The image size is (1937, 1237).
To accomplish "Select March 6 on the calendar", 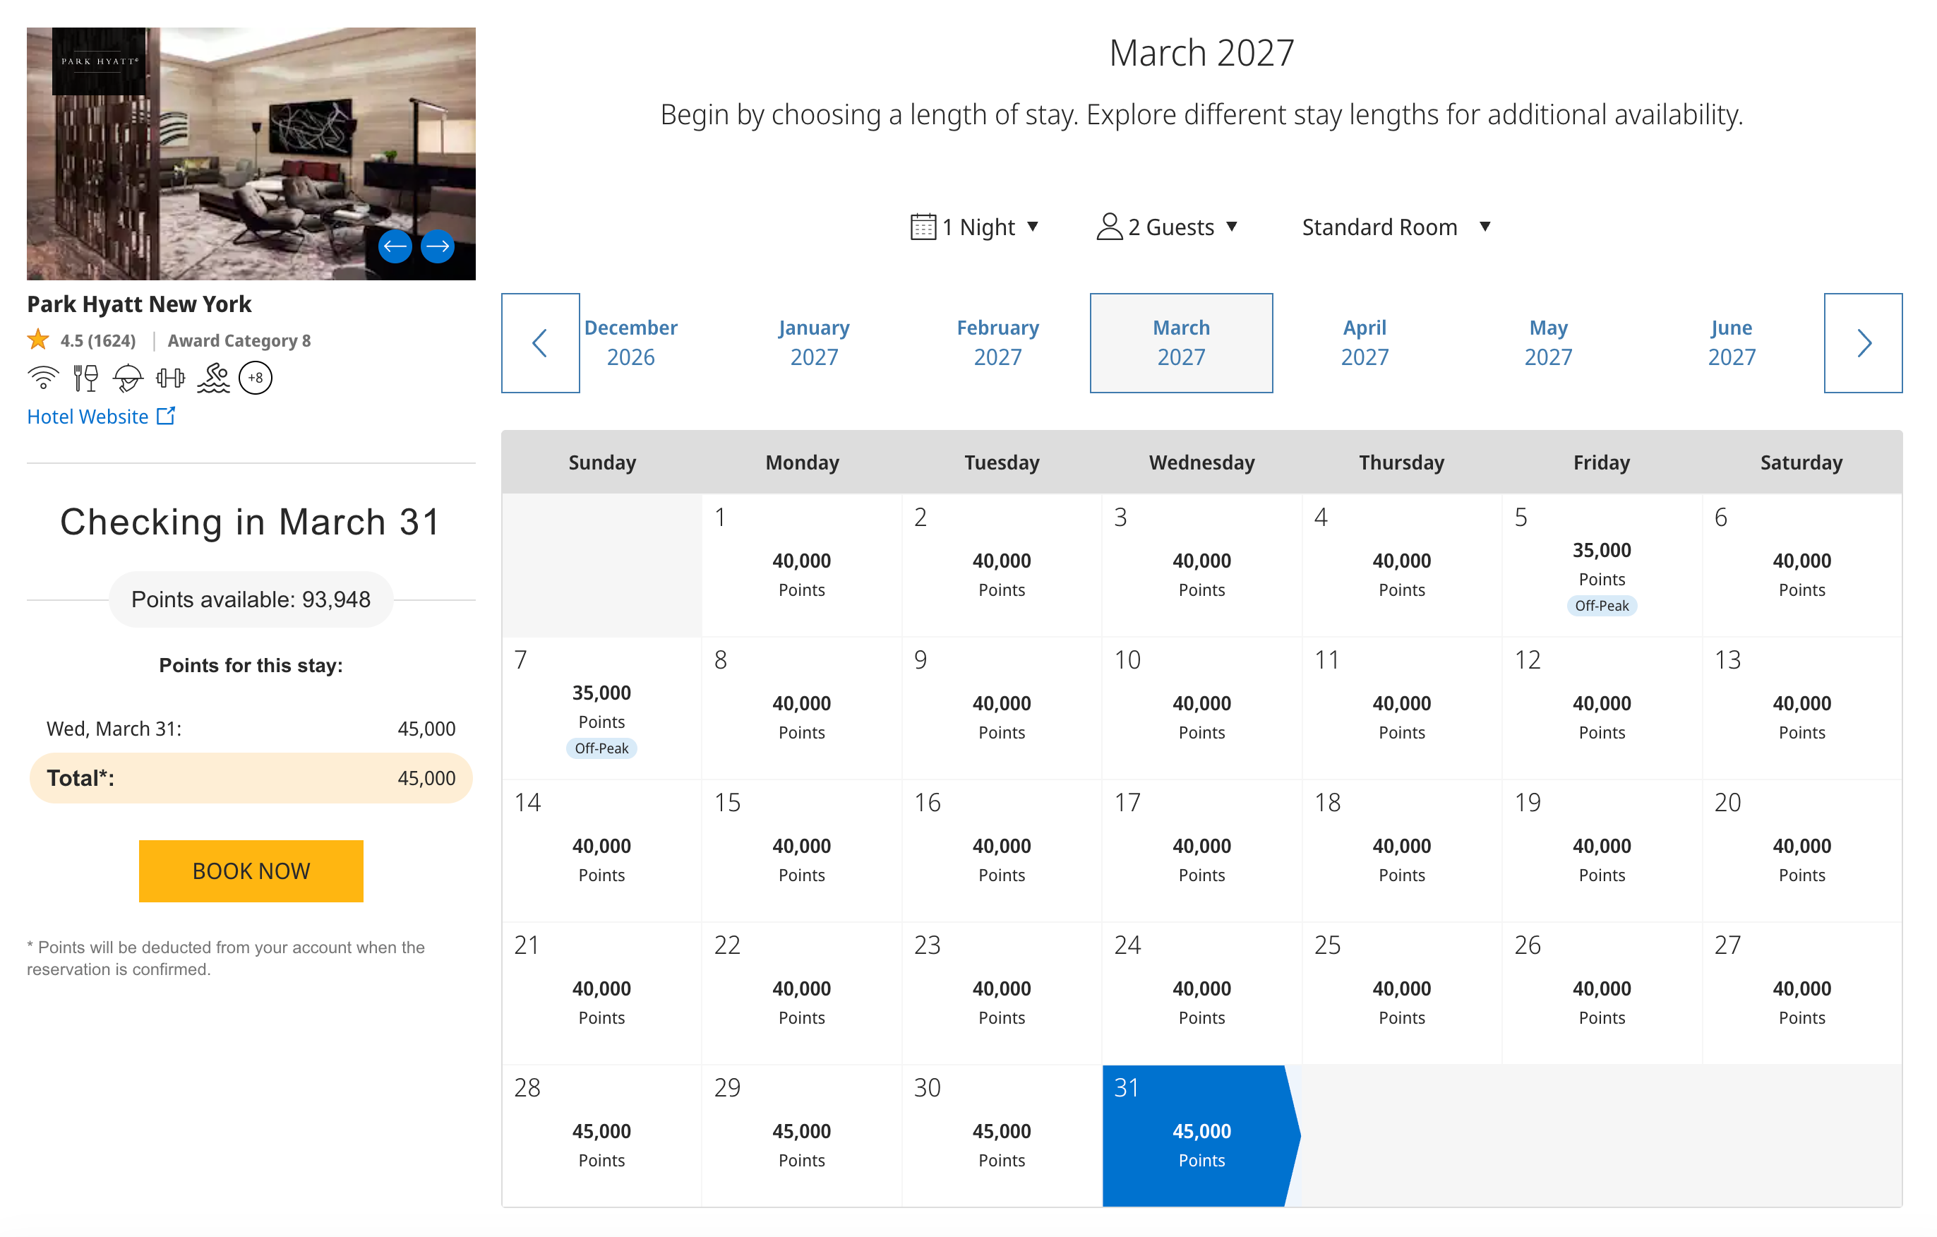I will point(1802,565).
